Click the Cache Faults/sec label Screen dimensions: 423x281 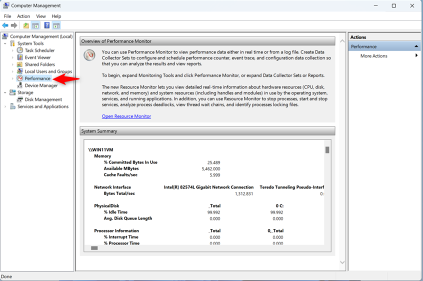(x=120, y=174)
